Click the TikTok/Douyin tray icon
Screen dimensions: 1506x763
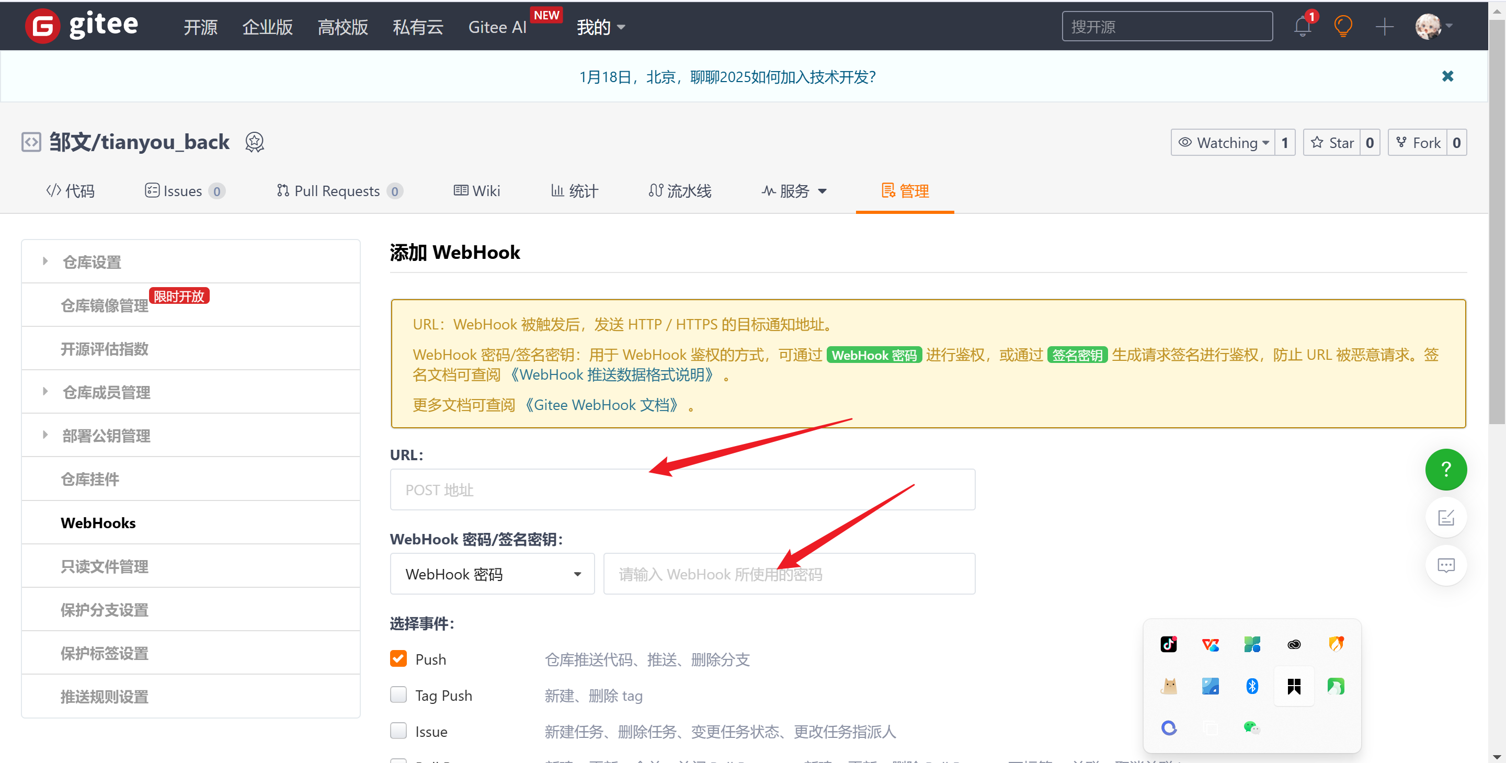click(1169, 644)
